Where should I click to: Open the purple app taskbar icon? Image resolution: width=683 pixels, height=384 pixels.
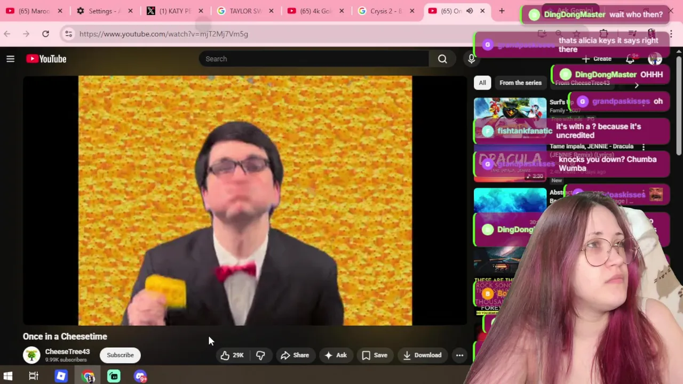click(x=140, y=376)
